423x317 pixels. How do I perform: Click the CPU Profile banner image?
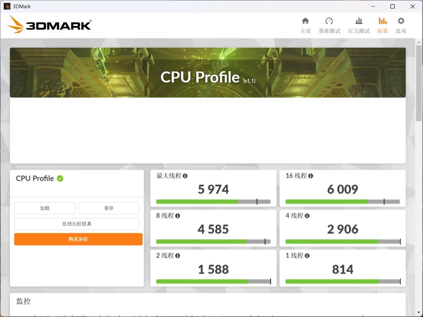(x=208, y=73)
